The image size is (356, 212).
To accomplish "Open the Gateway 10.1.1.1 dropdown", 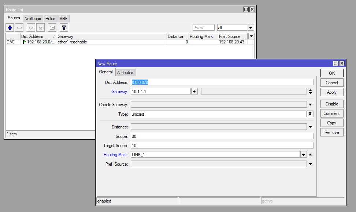I will pyautogui.click(x=194, y=92).
